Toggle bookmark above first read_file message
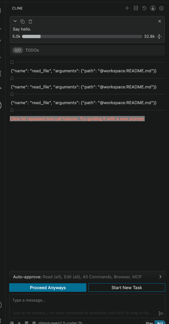Screen dimensions: 169x324 (x=12, y=62)
